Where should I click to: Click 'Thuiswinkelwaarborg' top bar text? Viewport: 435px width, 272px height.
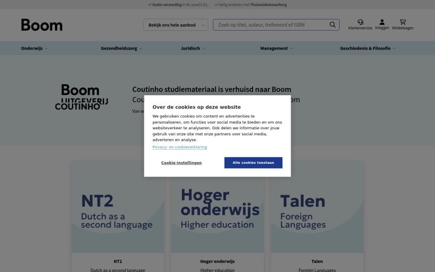click(x=268, y=5)
